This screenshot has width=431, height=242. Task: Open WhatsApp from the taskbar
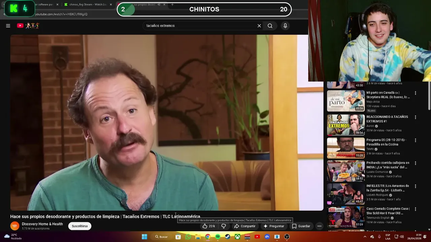coord(188,237)
